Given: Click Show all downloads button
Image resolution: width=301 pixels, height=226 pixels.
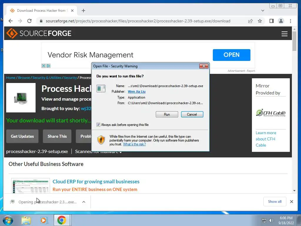Looking at the screenshot, I should coord(275,201).
